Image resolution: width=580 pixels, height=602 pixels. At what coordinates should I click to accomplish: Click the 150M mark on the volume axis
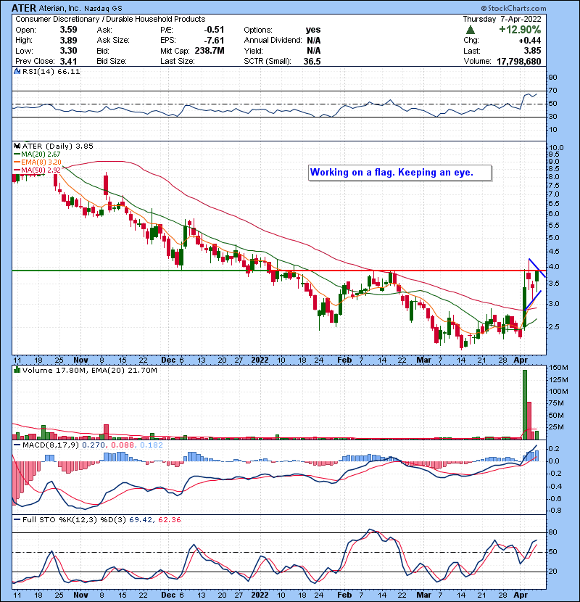click(x=558, y=368)
